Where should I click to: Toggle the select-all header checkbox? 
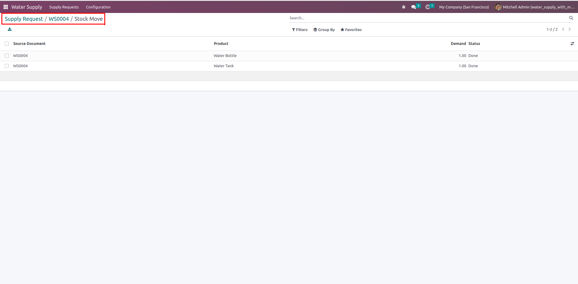7,44
